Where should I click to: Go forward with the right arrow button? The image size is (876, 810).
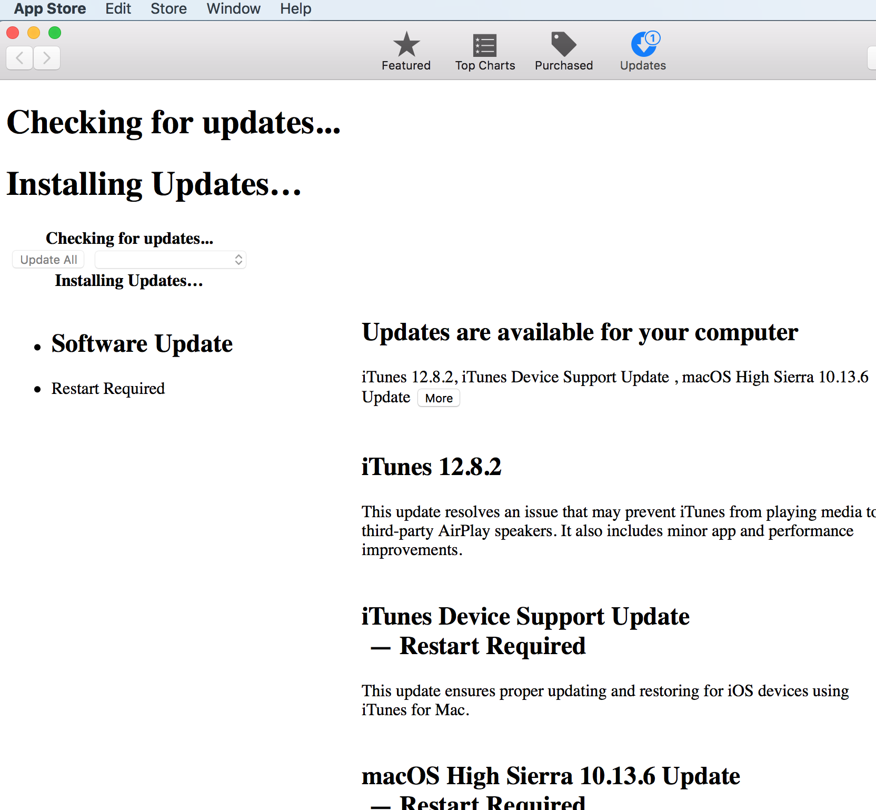point(47,57)
